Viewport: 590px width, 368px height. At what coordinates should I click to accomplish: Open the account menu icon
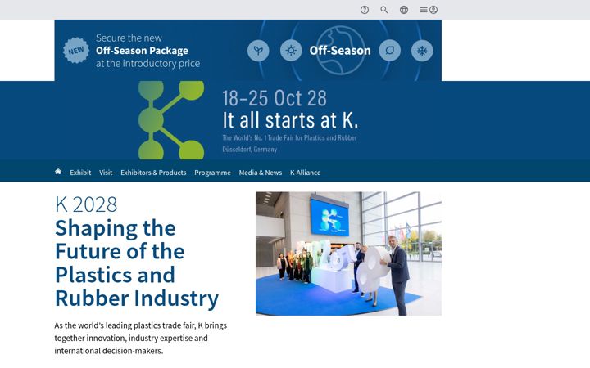tap(429, 10)
